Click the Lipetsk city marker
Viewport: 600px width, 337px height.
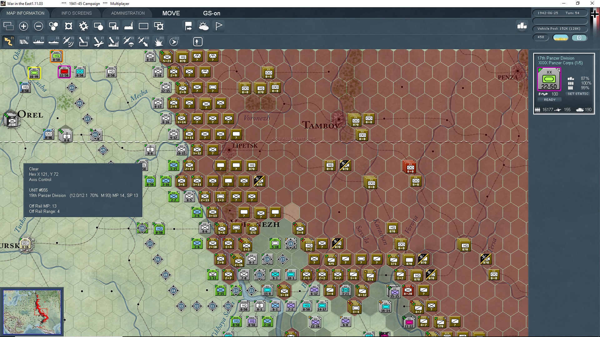[x=229, y=150]
